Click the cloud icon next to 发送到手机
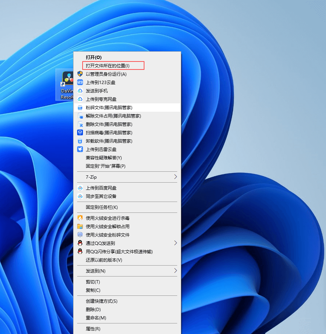This screenshot has height=334, width=326. coord(80,91)
